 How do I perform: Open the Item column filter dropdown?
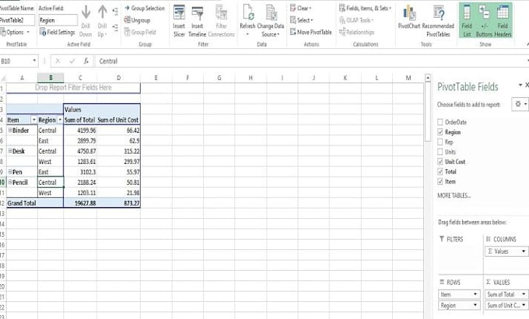33,120
